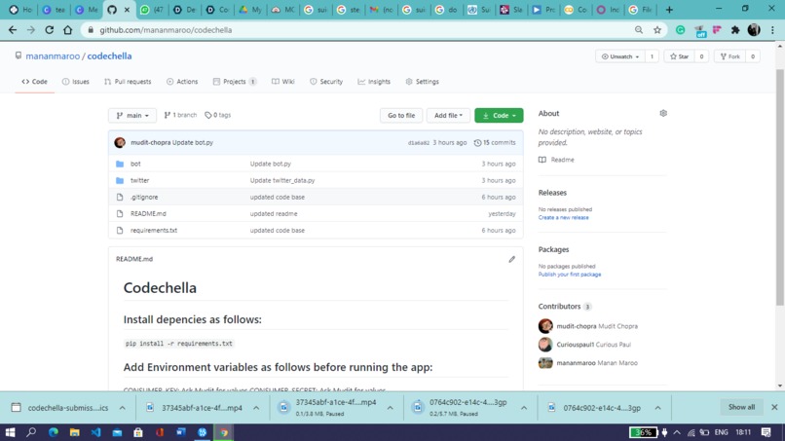
Task: Open File Explorer from the taskbar
Action: [75, 432]
